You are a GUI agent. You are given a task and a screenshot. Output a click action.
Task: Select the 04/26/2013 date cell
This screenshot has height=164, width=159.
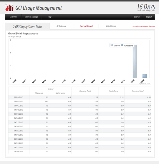click(19, 126)
